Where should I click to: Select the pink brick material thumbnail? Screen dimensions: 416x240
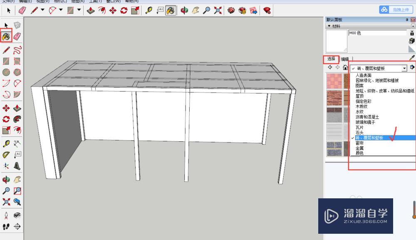coord(334,81)
